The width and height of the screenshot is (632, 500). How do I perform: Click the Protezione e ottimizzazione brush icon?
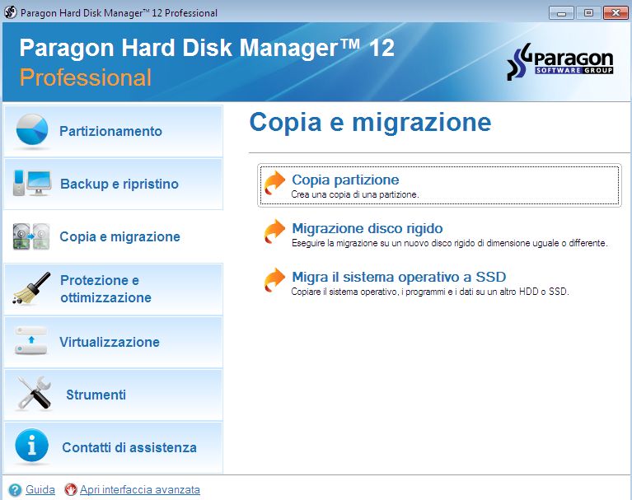point(32,288)
